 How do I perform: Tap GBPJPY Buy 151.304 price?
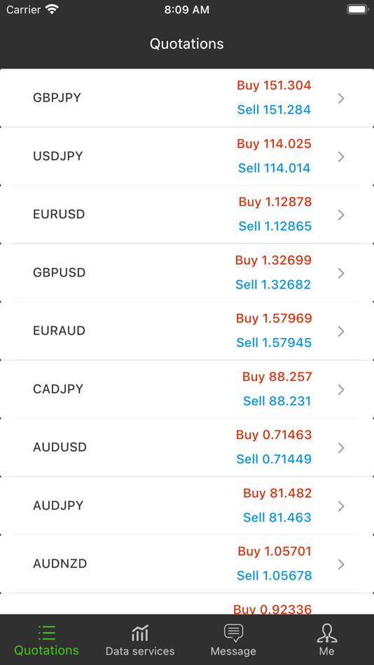pos(274,85)
